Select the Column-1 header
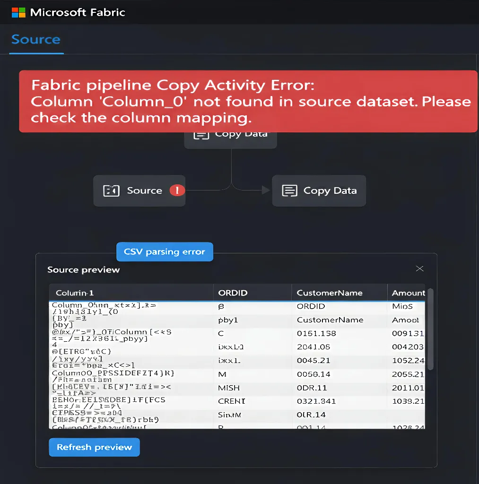Viewport: 479px width, 484px height. tap(76, 292)
